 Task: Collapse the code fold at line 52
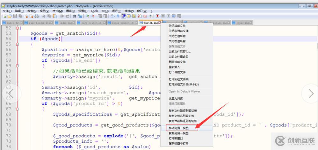point(18,28)
